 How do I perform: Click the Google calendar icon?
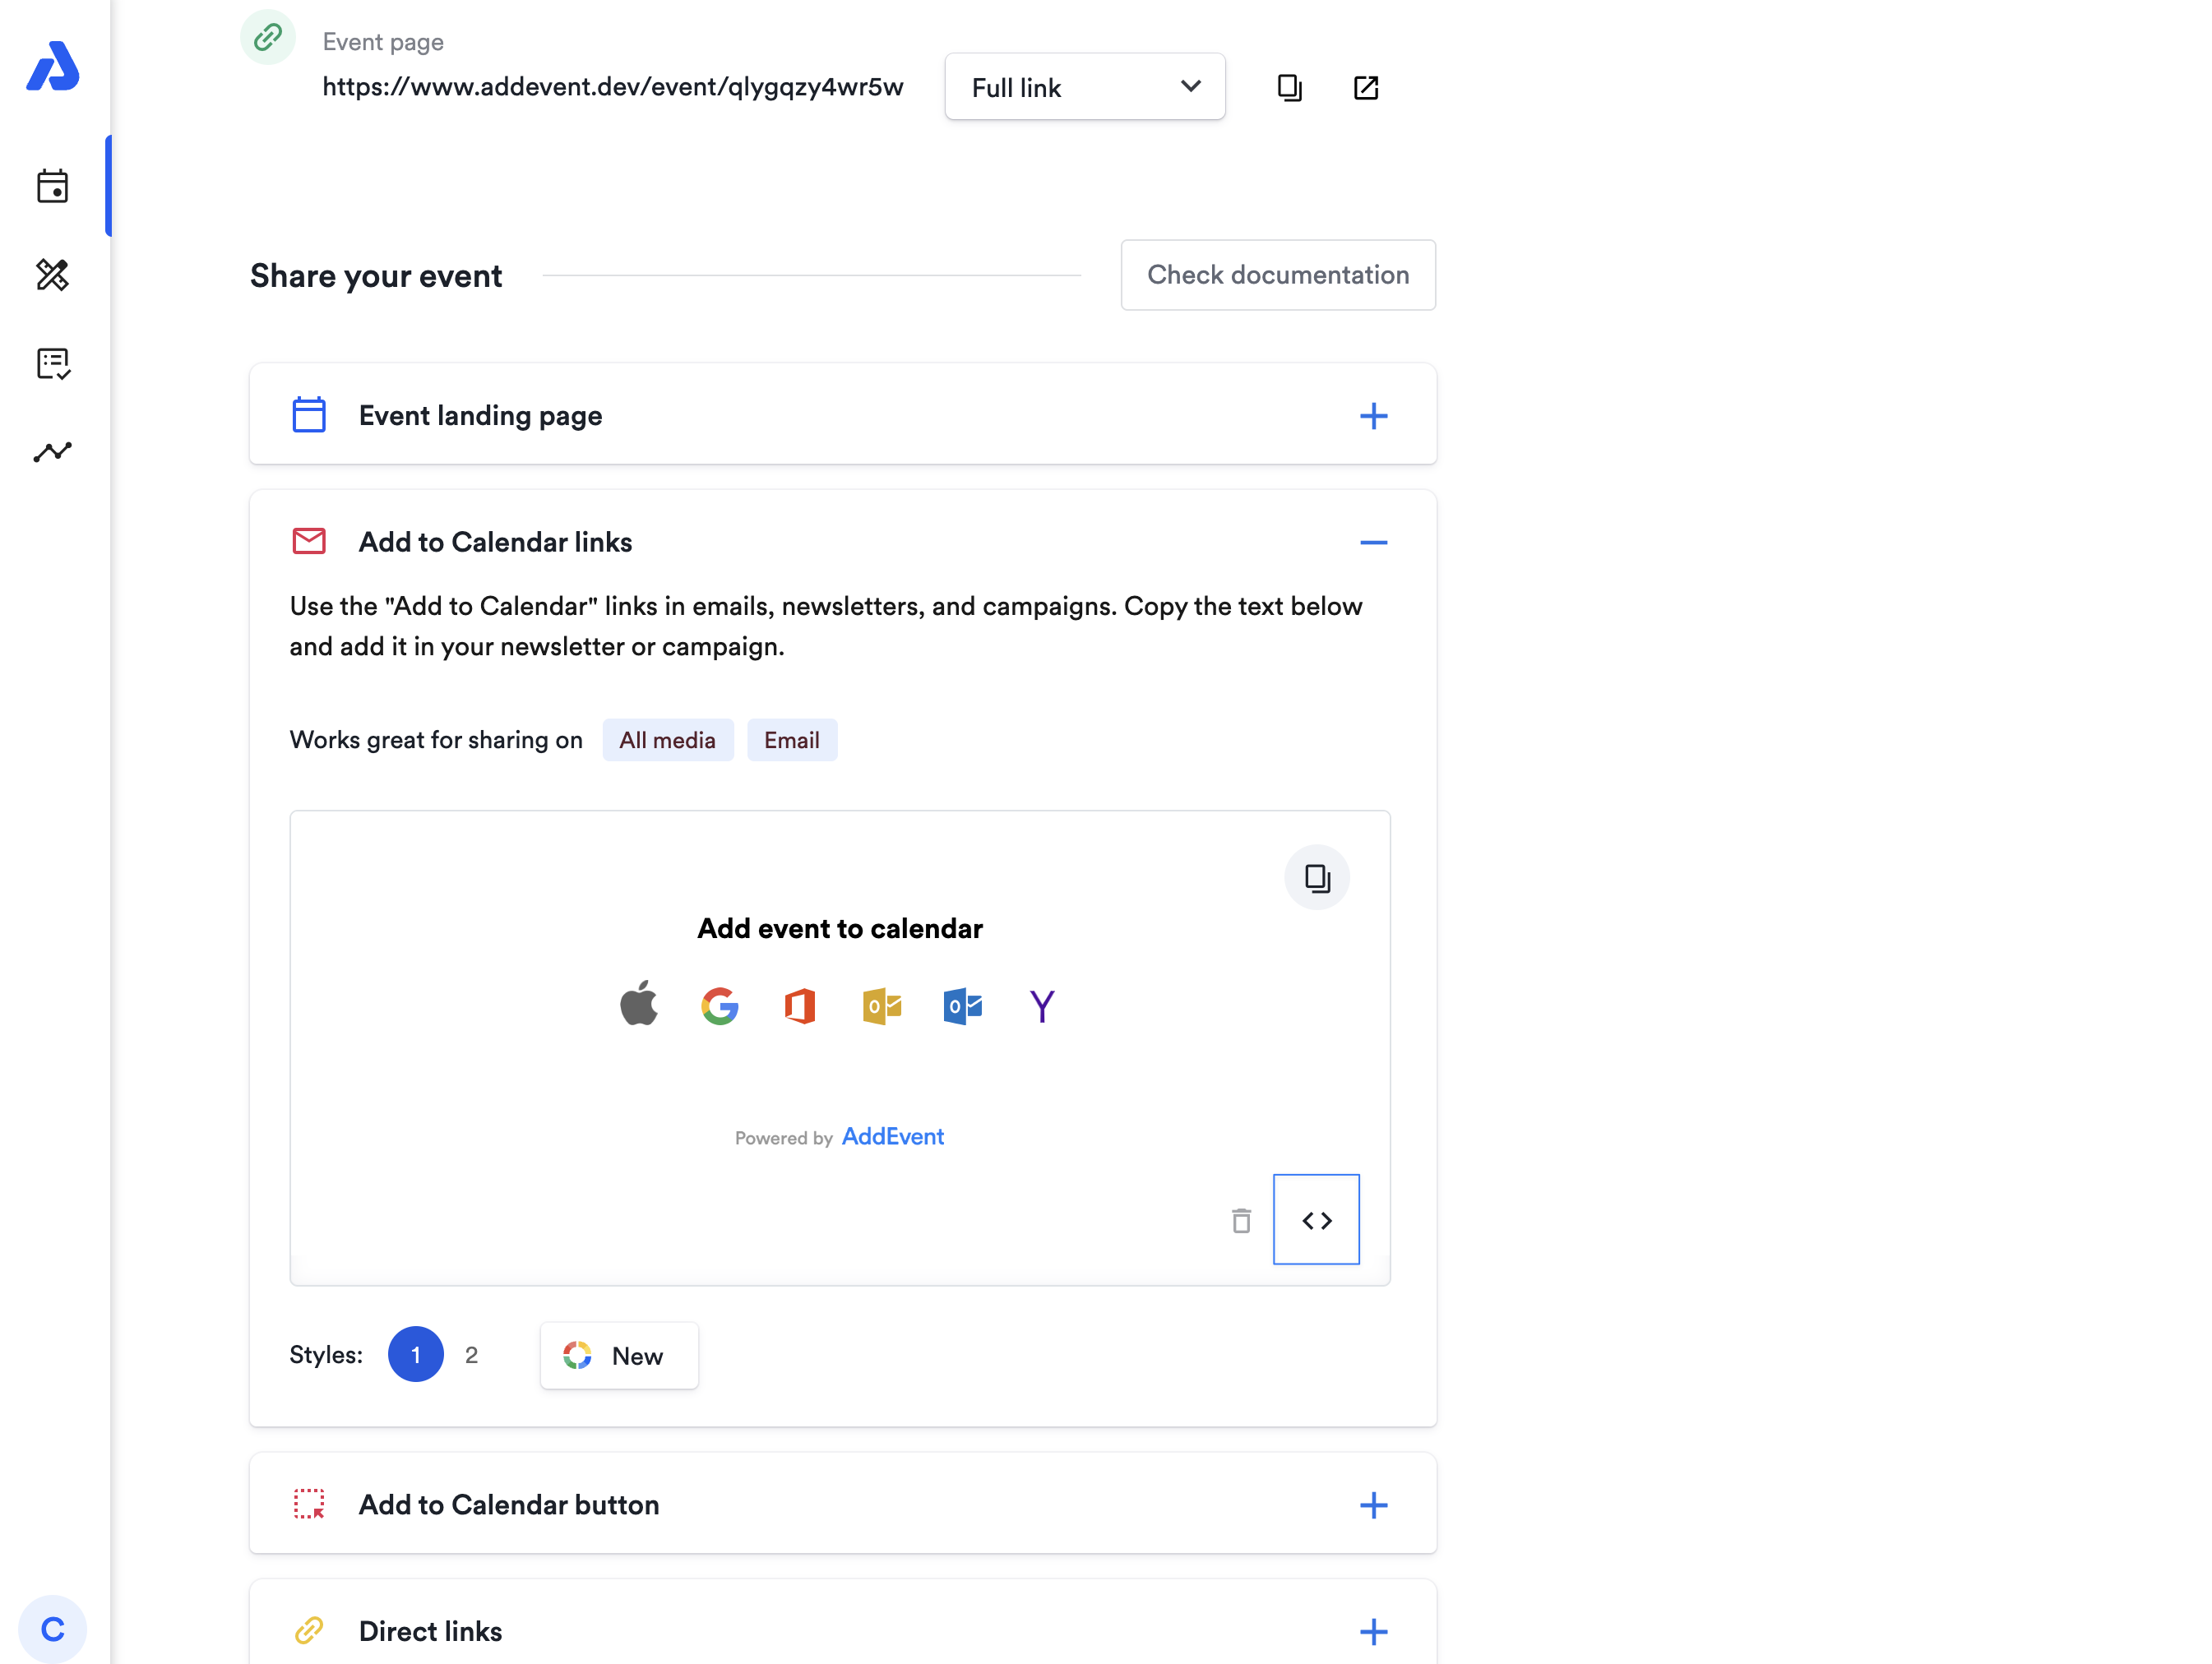(x=719, y=1005)
